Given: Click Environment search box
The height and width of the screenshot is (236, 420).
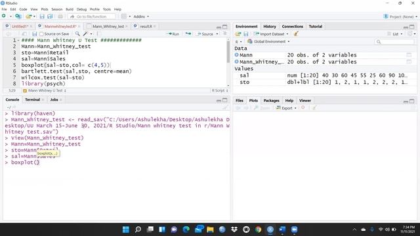Looking at the screenshot, I should (394, 42).
